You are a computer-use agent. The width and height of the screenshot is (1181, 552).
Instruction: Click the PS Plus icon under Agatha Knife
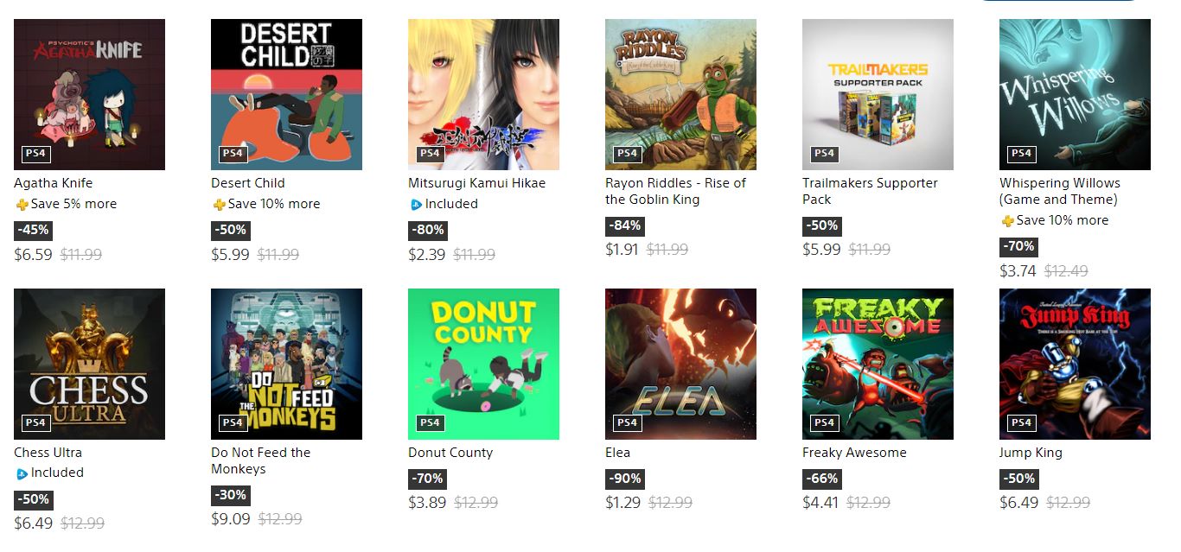coord(22,205)
